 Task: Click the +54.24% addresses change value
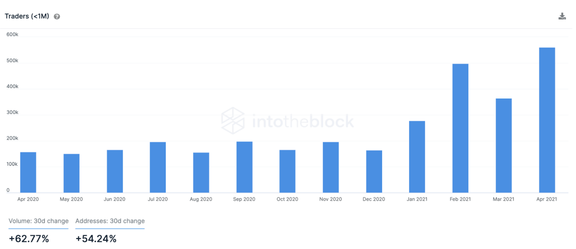(x=96, y=239)
